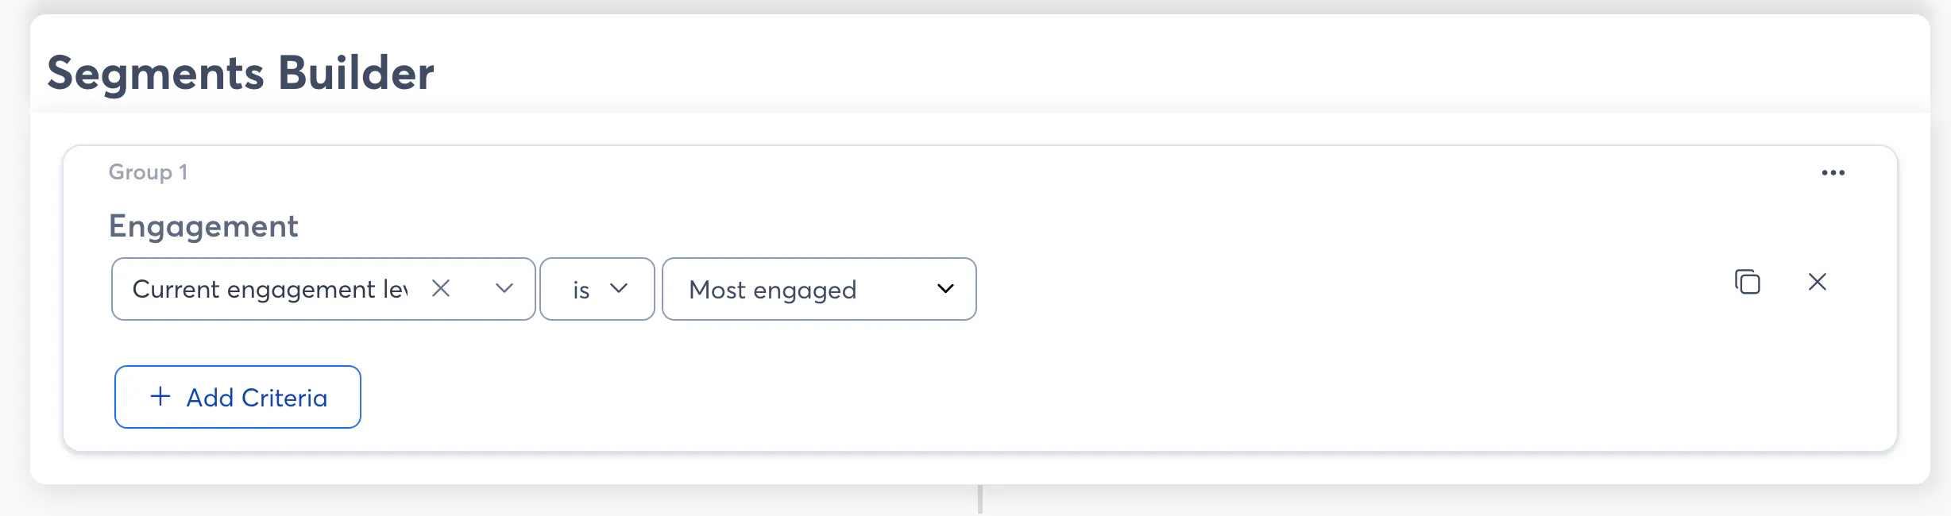This screenshot has width=1951, height=516.
Task: Click the Current engagement level text field
Action: click(270, 289)
